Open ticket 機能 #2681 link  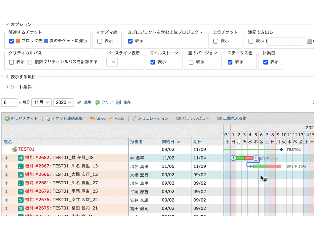(x=37, y=183)
